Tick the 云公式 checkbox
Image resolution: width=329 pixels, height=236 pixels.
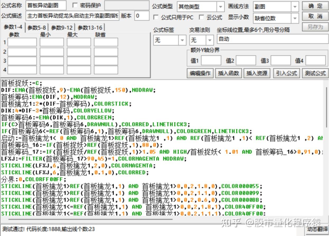(x=201, y=17)
